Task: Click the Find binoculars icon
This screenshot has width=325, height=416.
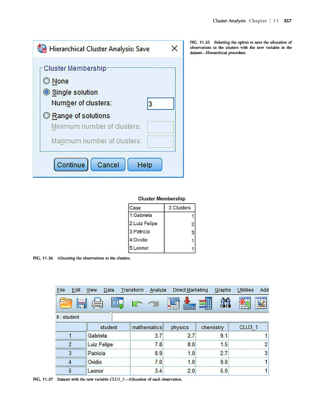Action: point(226,303)
